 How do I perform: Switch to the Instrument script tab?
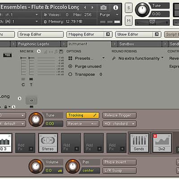point(89,44)
